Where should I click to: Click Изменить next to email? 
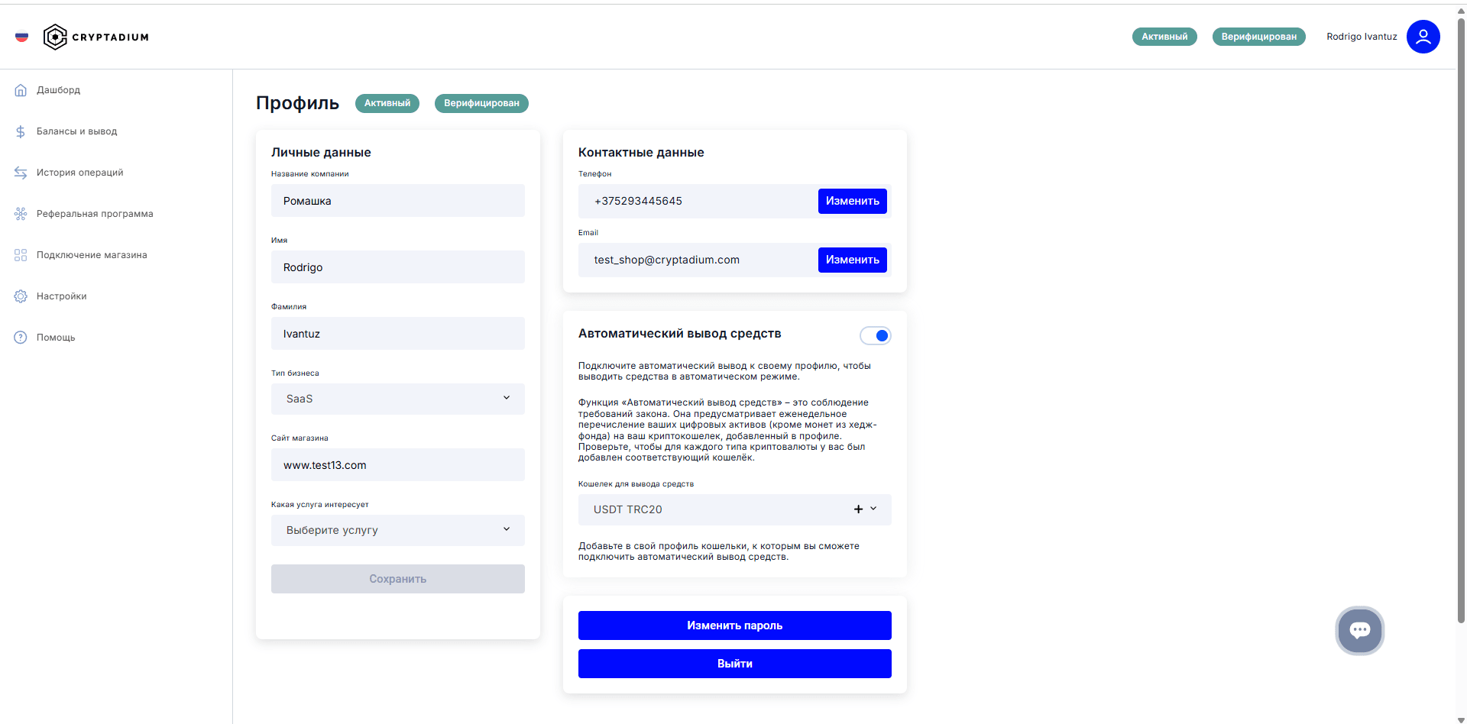click(852, 260)
